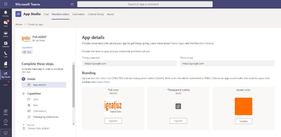Click the orange accent color swatch
281x137 pixels.
[244, 106]
